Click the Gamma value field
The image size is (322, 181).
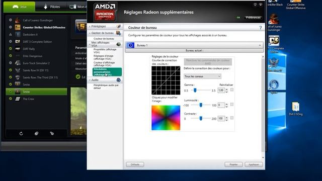click(x=221, y=90)
